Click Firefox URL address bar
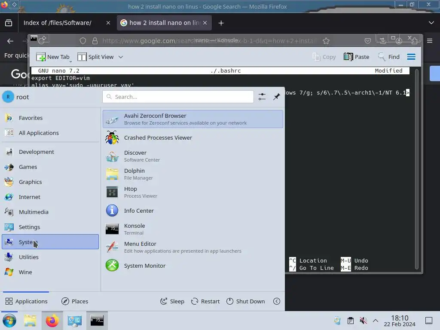Screen dimensions: 440x330 [209, 41]
